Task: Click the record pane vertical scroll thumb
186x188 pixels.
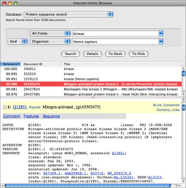Action: 184,107
